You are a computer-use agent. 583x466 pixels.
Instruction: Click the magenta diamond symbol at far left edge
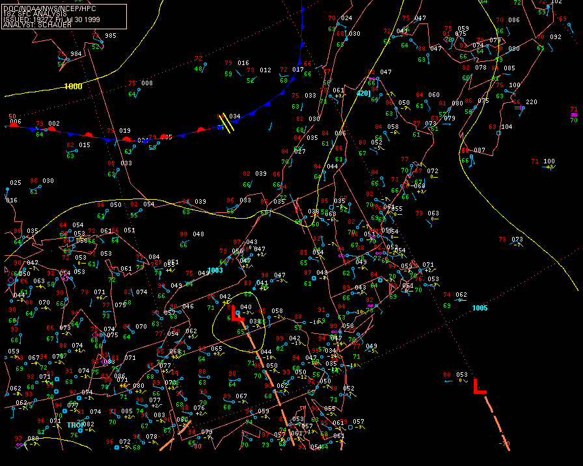(x=11, y=281)
